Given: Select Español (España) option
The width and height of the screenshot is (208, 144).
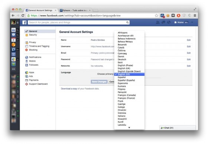Looking at the screenshot, I should pyautogui.click(x=129, y=80).
